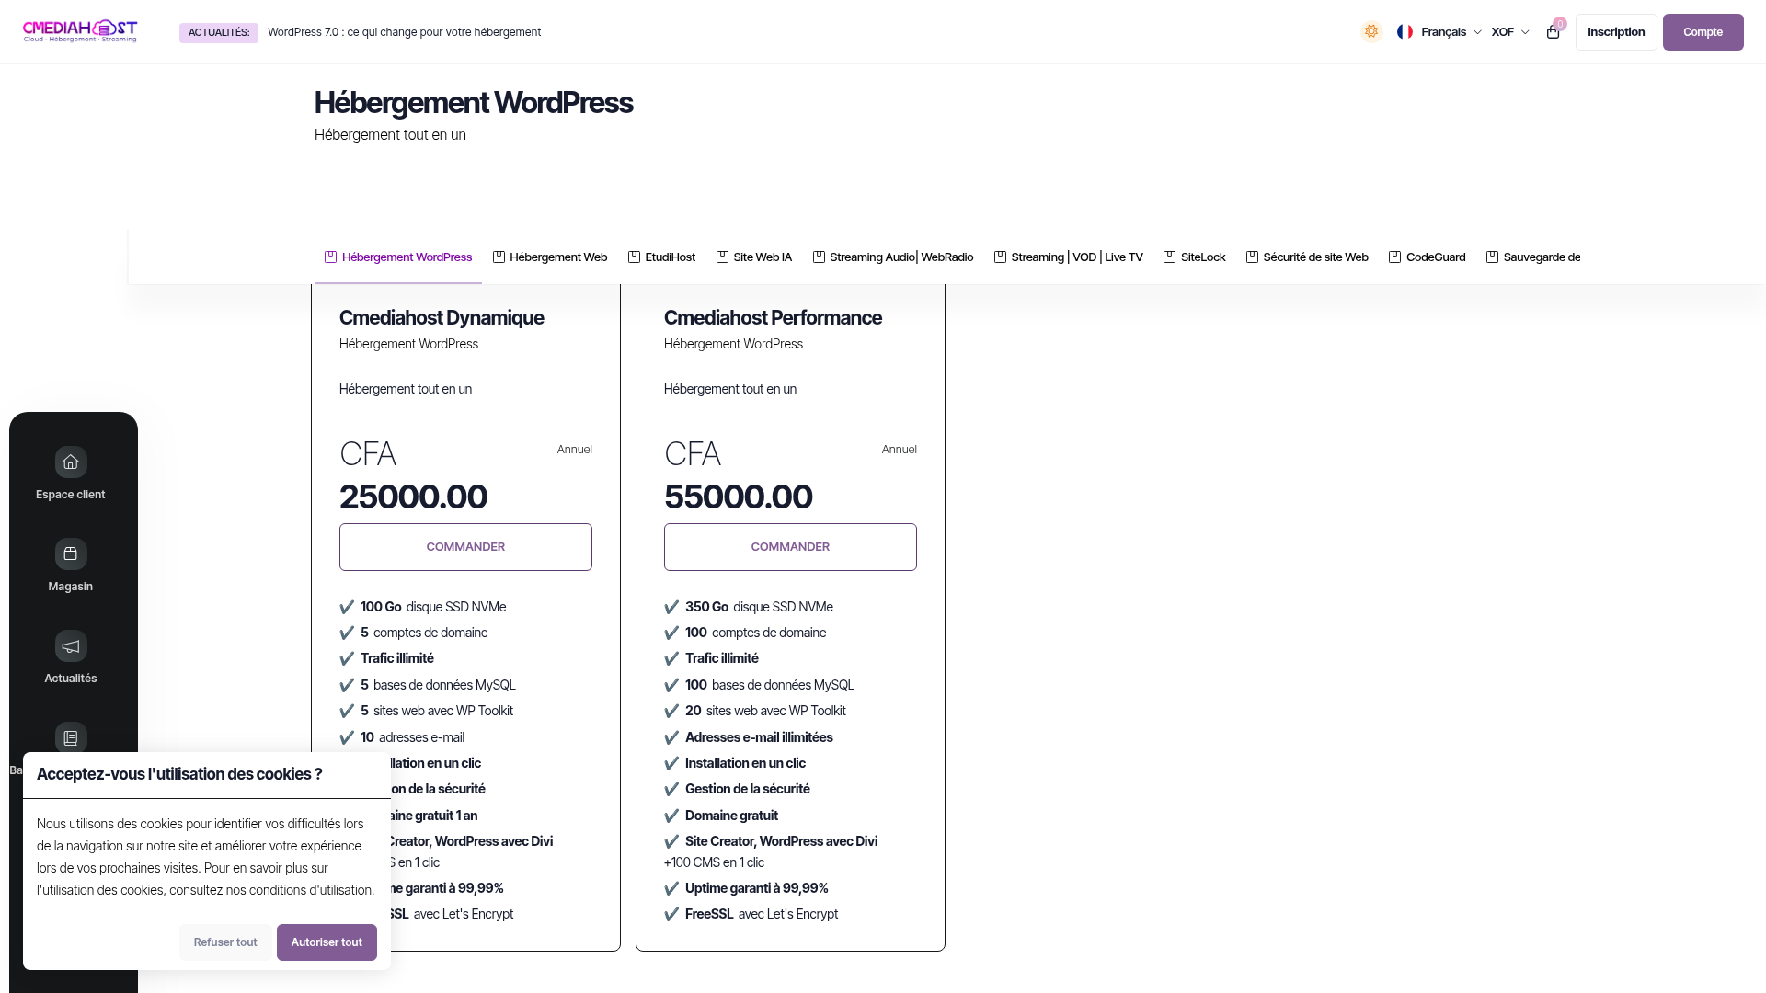Click the bag icon beside EtudiHost
This screenshot has height=993, width=1766.
pos(634,257)
